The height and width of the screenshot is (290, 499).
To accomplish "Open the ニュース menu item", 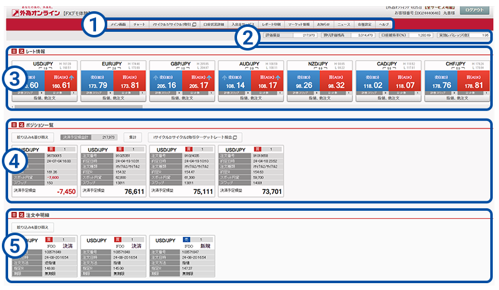I will pos(344,24).
